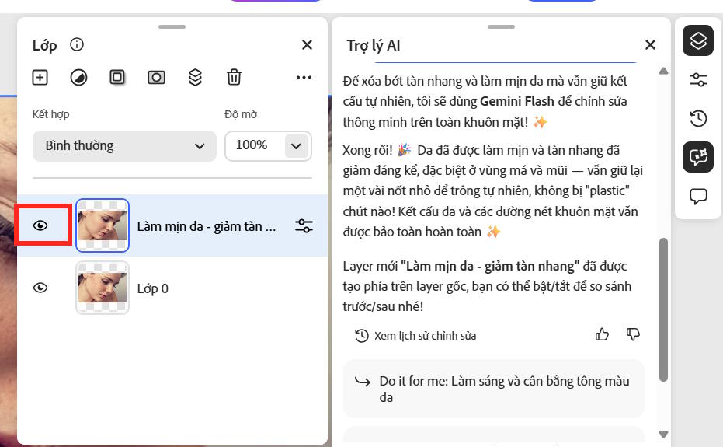Select the Lớp 0 layer name
The image size is (723, 447).
153,288
